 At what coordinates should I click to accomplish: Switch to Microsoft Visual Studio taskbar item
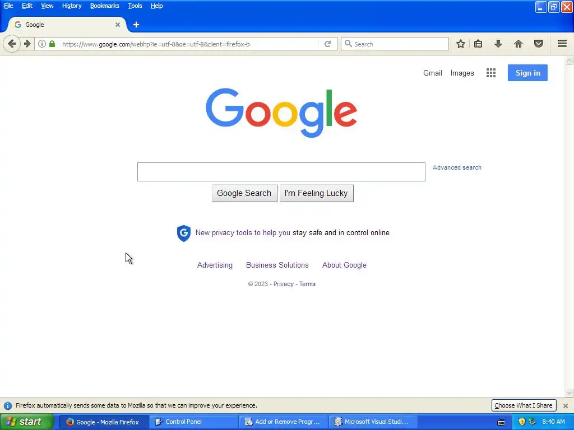click(373, 422)
